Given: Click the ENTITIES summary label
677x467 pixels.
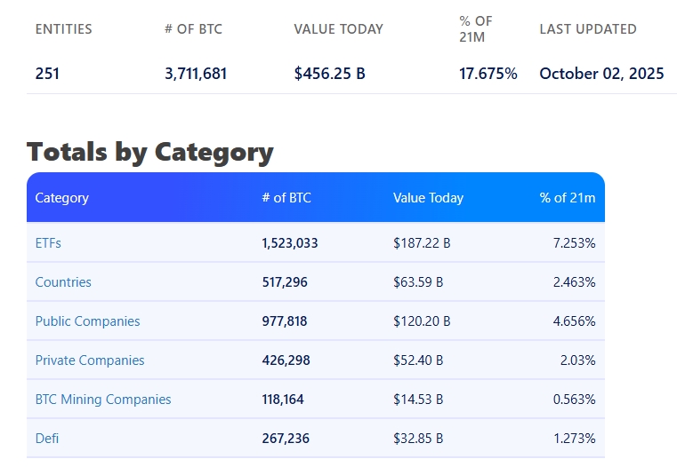Looking at the screenshot, I should click(x=63, y=29).
